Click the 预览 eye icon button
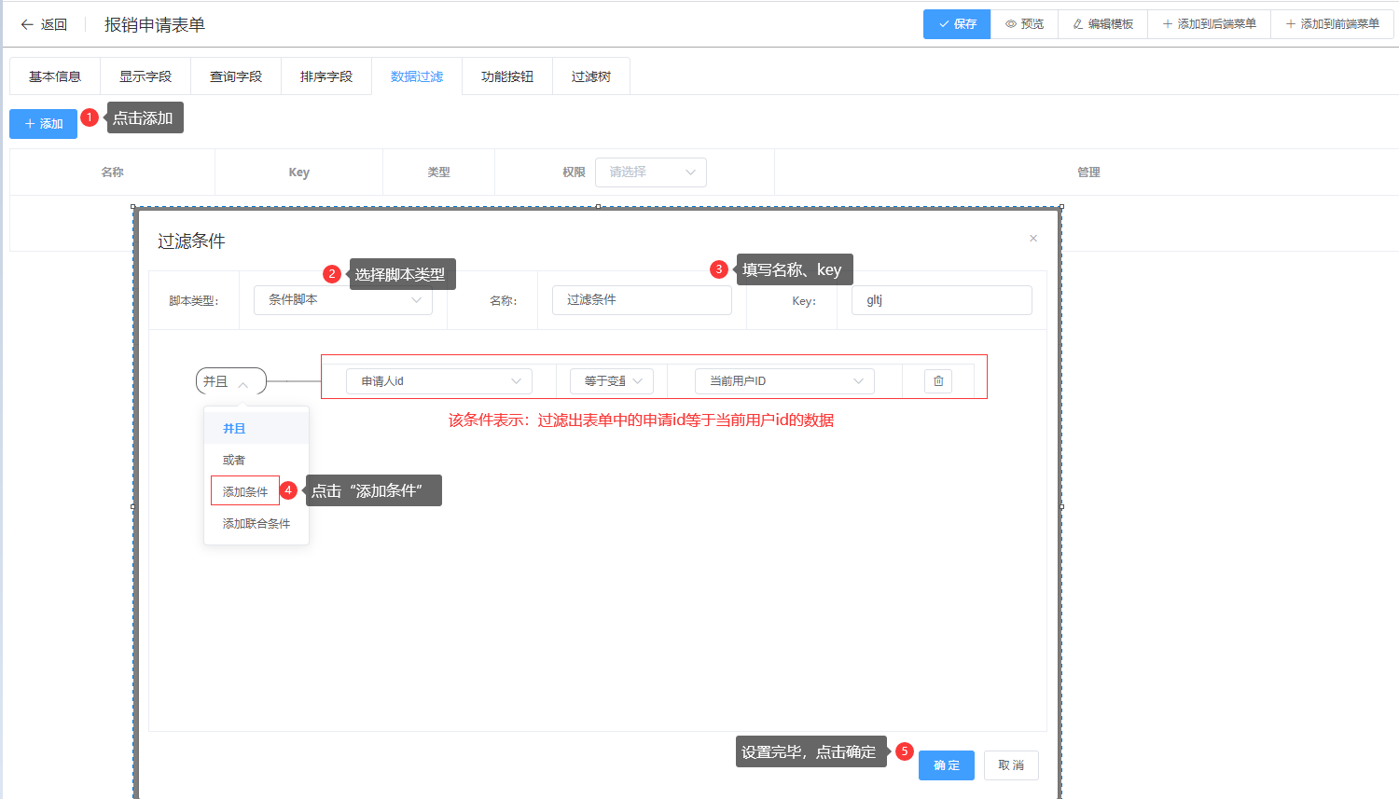The height and width of the screenshot is (799, 1399). [x=1024, y=24]
